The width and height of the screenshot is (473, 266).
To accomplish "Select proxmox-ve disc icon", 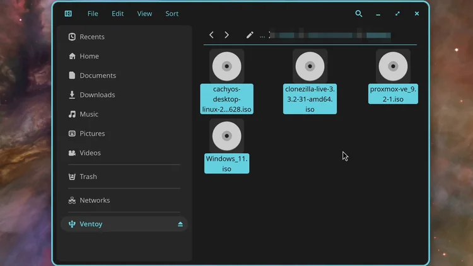I will [x=393, y=66].
